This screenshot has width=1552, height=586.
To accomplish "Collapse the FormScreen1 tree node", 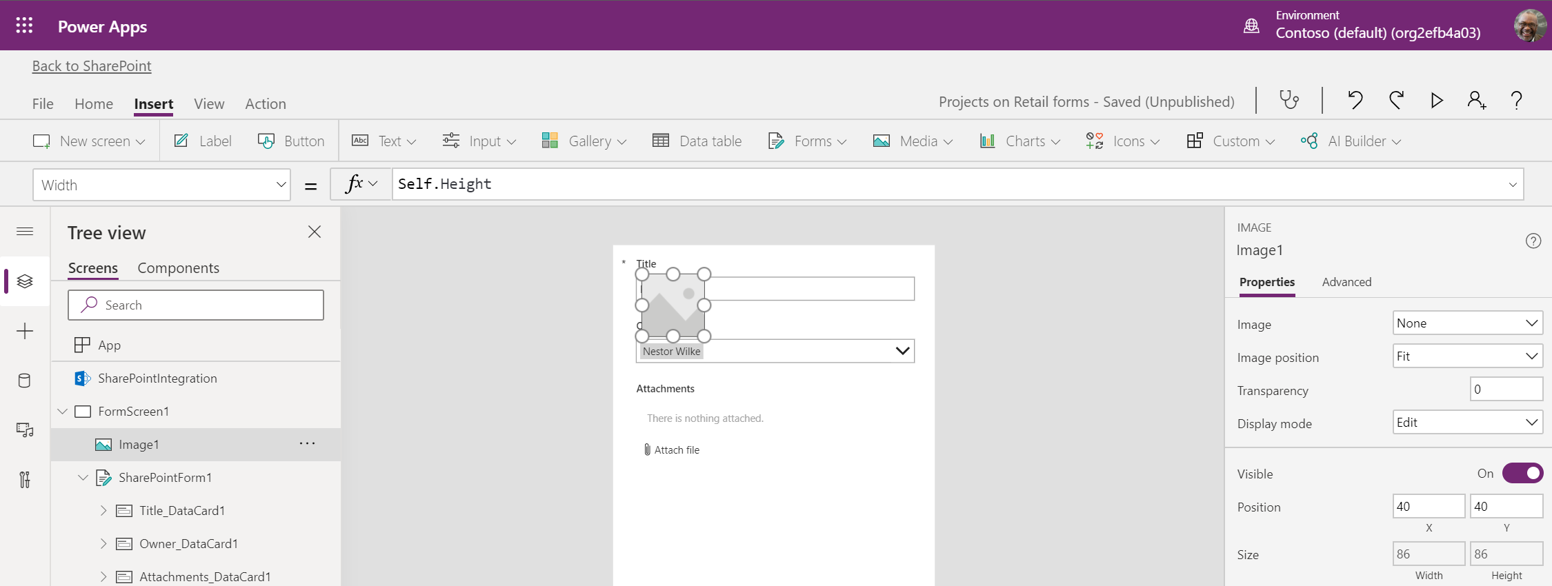I will 63,412.
